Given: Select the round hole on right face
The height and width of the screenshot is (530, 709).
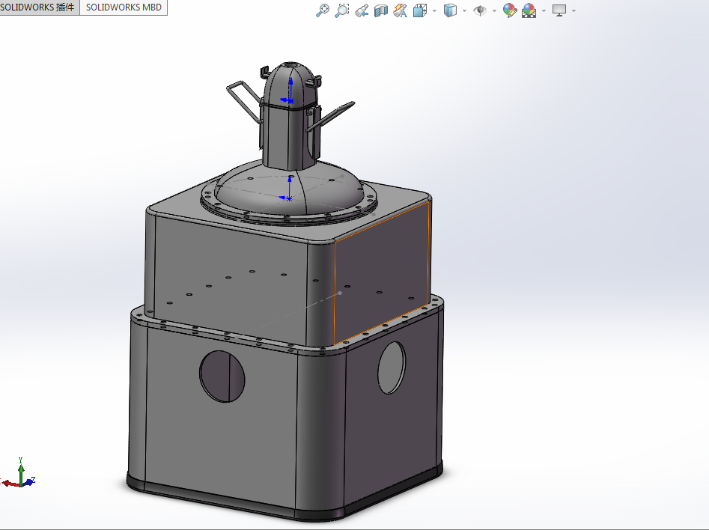Looking at the screenshot, I should 392,368.
